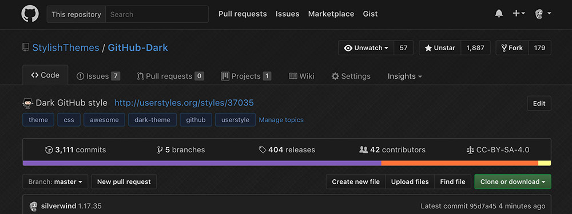Click silverwind's commit avatar
Screen dimensions: 572x214
34,207
